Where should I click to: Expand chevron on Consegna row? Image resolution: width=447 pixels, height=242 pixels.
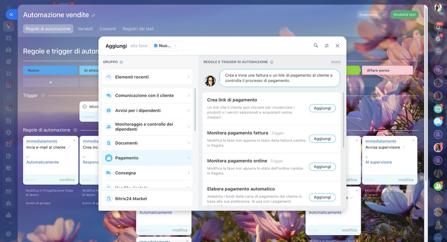189,173
